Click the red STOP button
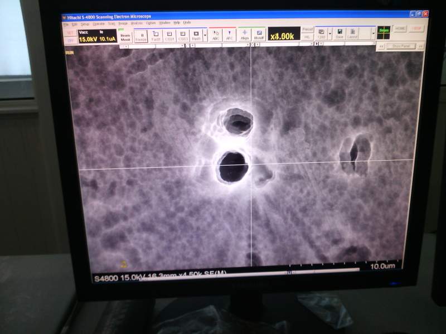The image size is (446, 334). point(416,28)
